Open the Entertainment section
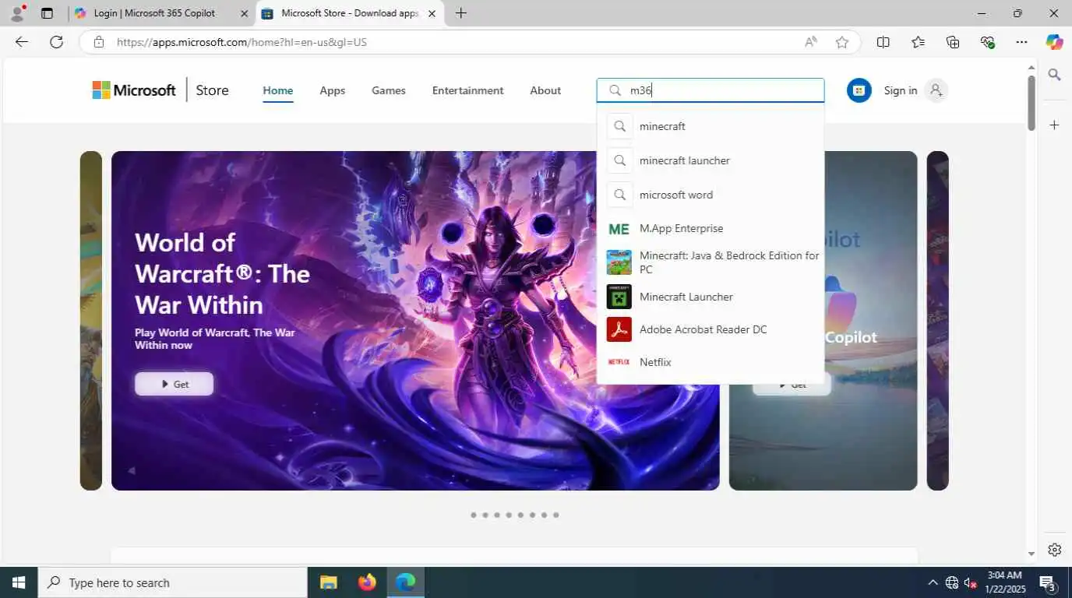The image size is (1072, 598). pyautogui.click(x=468, y=90)
